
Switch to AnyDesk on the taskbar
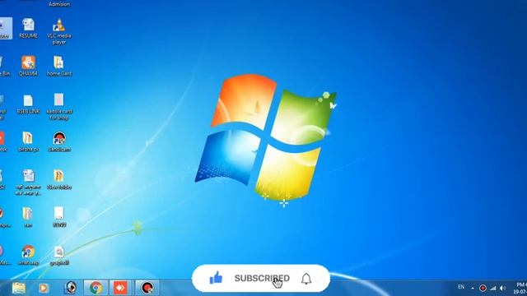(x=120, y=288)
